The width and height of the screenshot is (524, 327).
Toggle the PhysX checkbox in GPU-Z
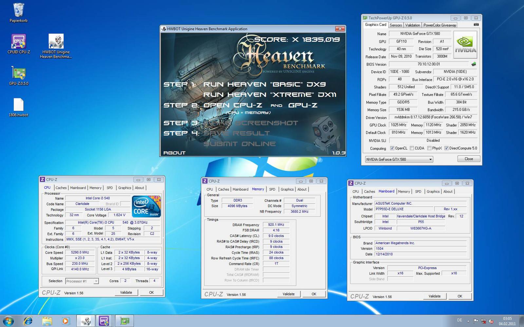click(429, 148)
